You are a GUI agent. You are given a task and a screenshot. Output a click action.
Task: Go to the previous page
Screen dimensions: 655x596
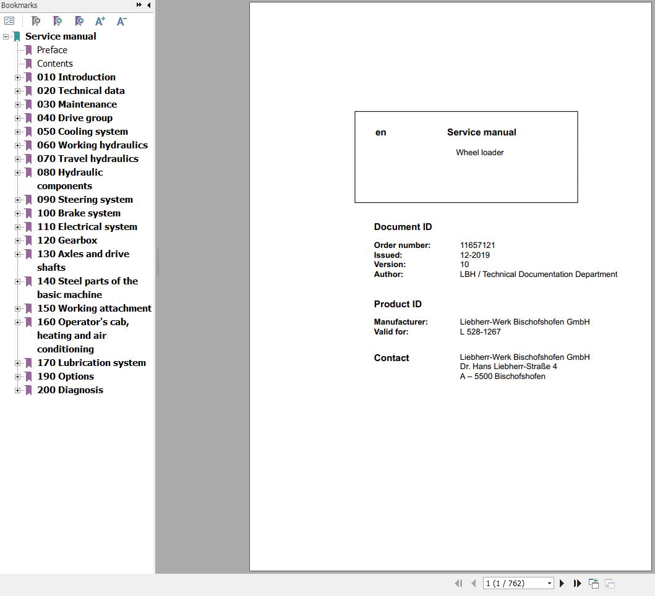pyautogui.click(x=474, y=583)
